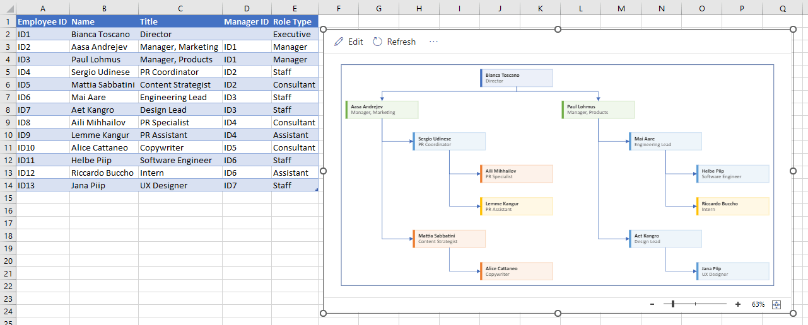808x325 pixels.
Task: Select the Aasa Andrejev chart node
Action: click(382, 110)
